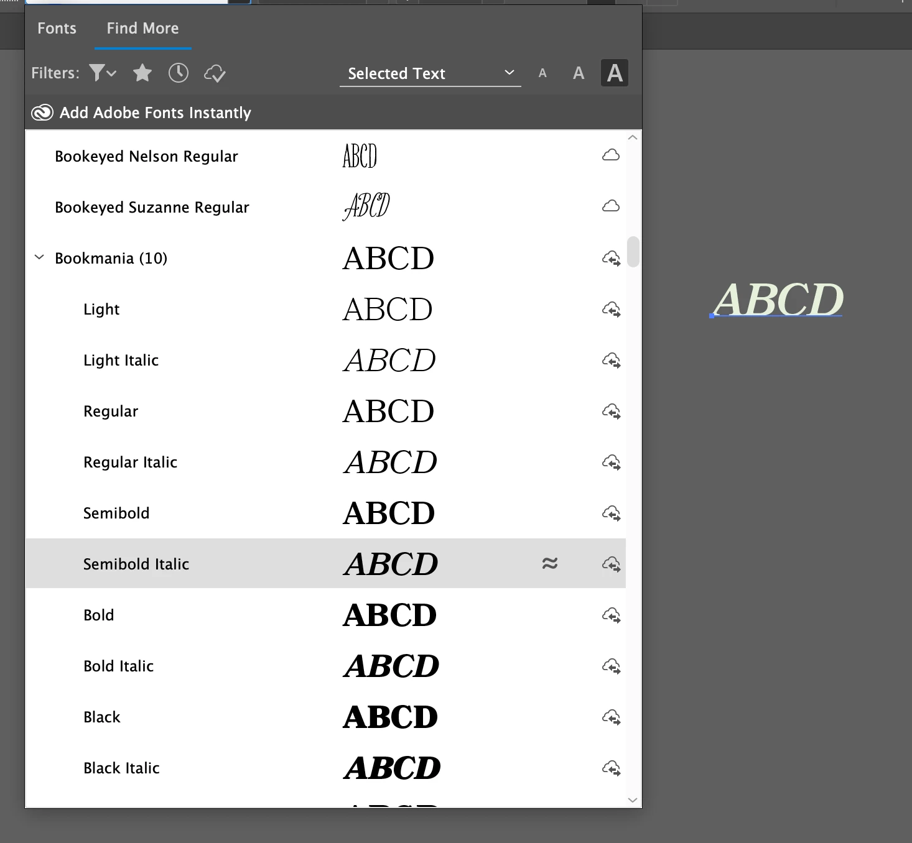Select the Find More tab
The width and height of the screenshot is (912, 843).
click(142, 28)
